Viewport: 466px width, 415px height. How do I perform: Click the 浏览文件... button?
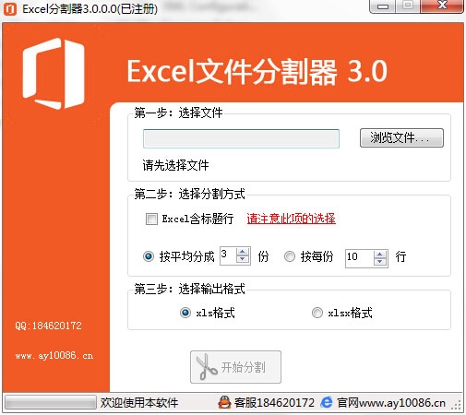click(x=401, y=138)
